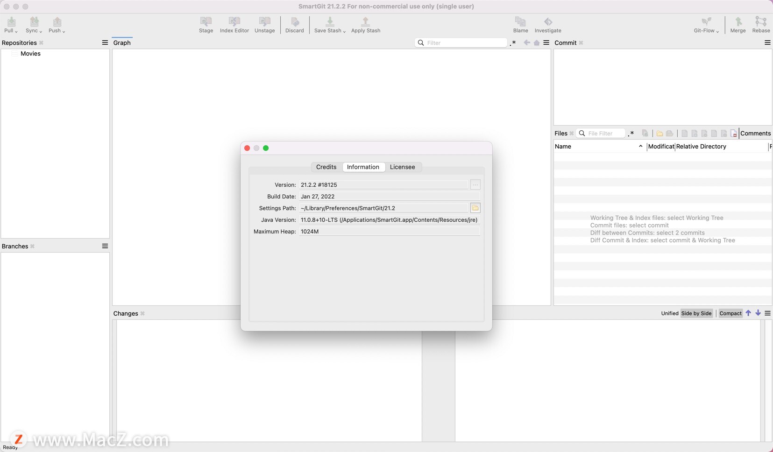Click the green zoom button of dialog
The height and width of the screenshot is (452, 773).
tap(266, 148)
